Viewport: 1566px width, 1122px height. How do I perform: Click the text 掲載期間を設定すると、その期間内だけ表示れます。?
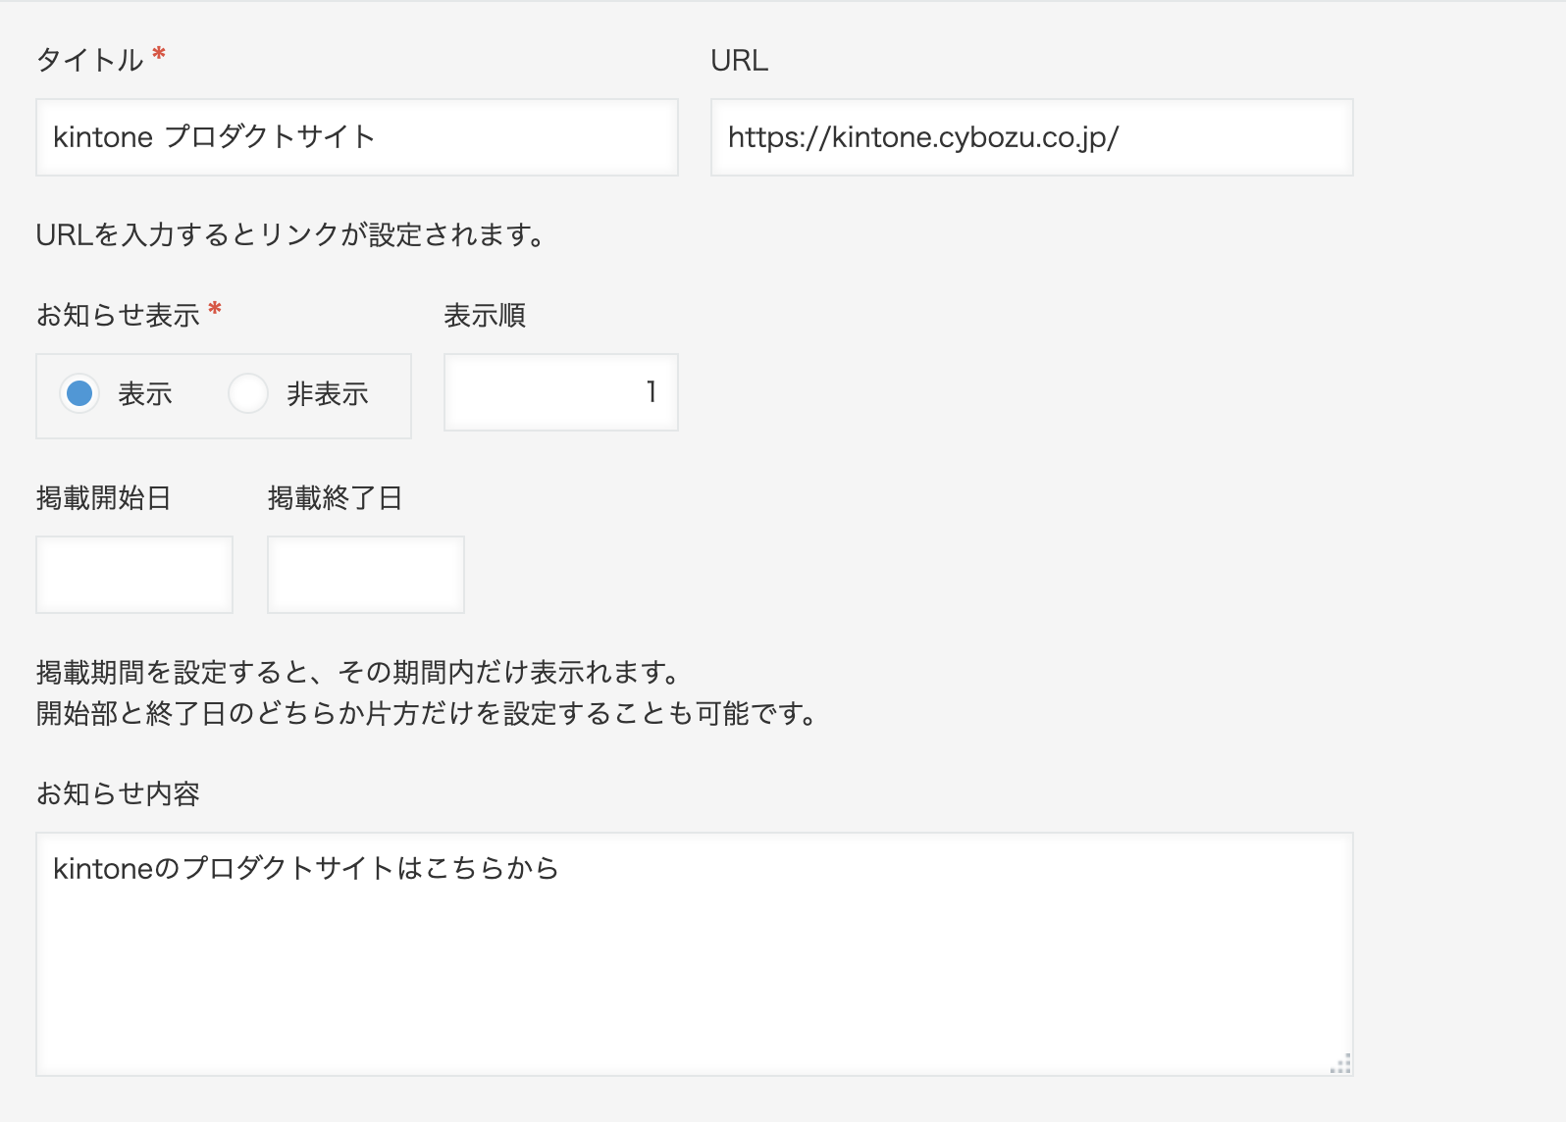pos(359,673)
